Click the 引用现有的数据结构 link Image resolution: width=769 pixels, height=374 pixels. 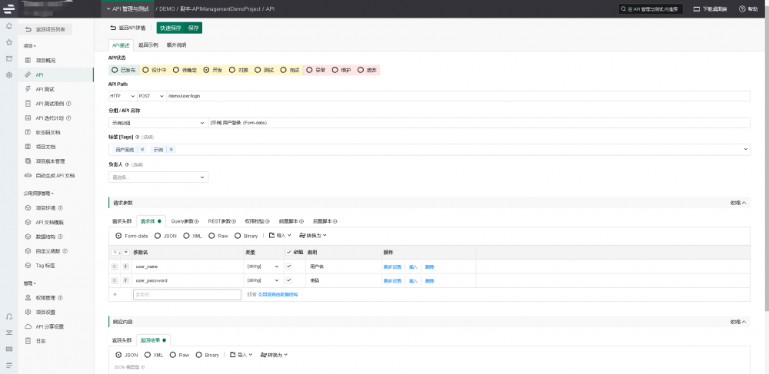pyautogui.click(x=278, y=294)
